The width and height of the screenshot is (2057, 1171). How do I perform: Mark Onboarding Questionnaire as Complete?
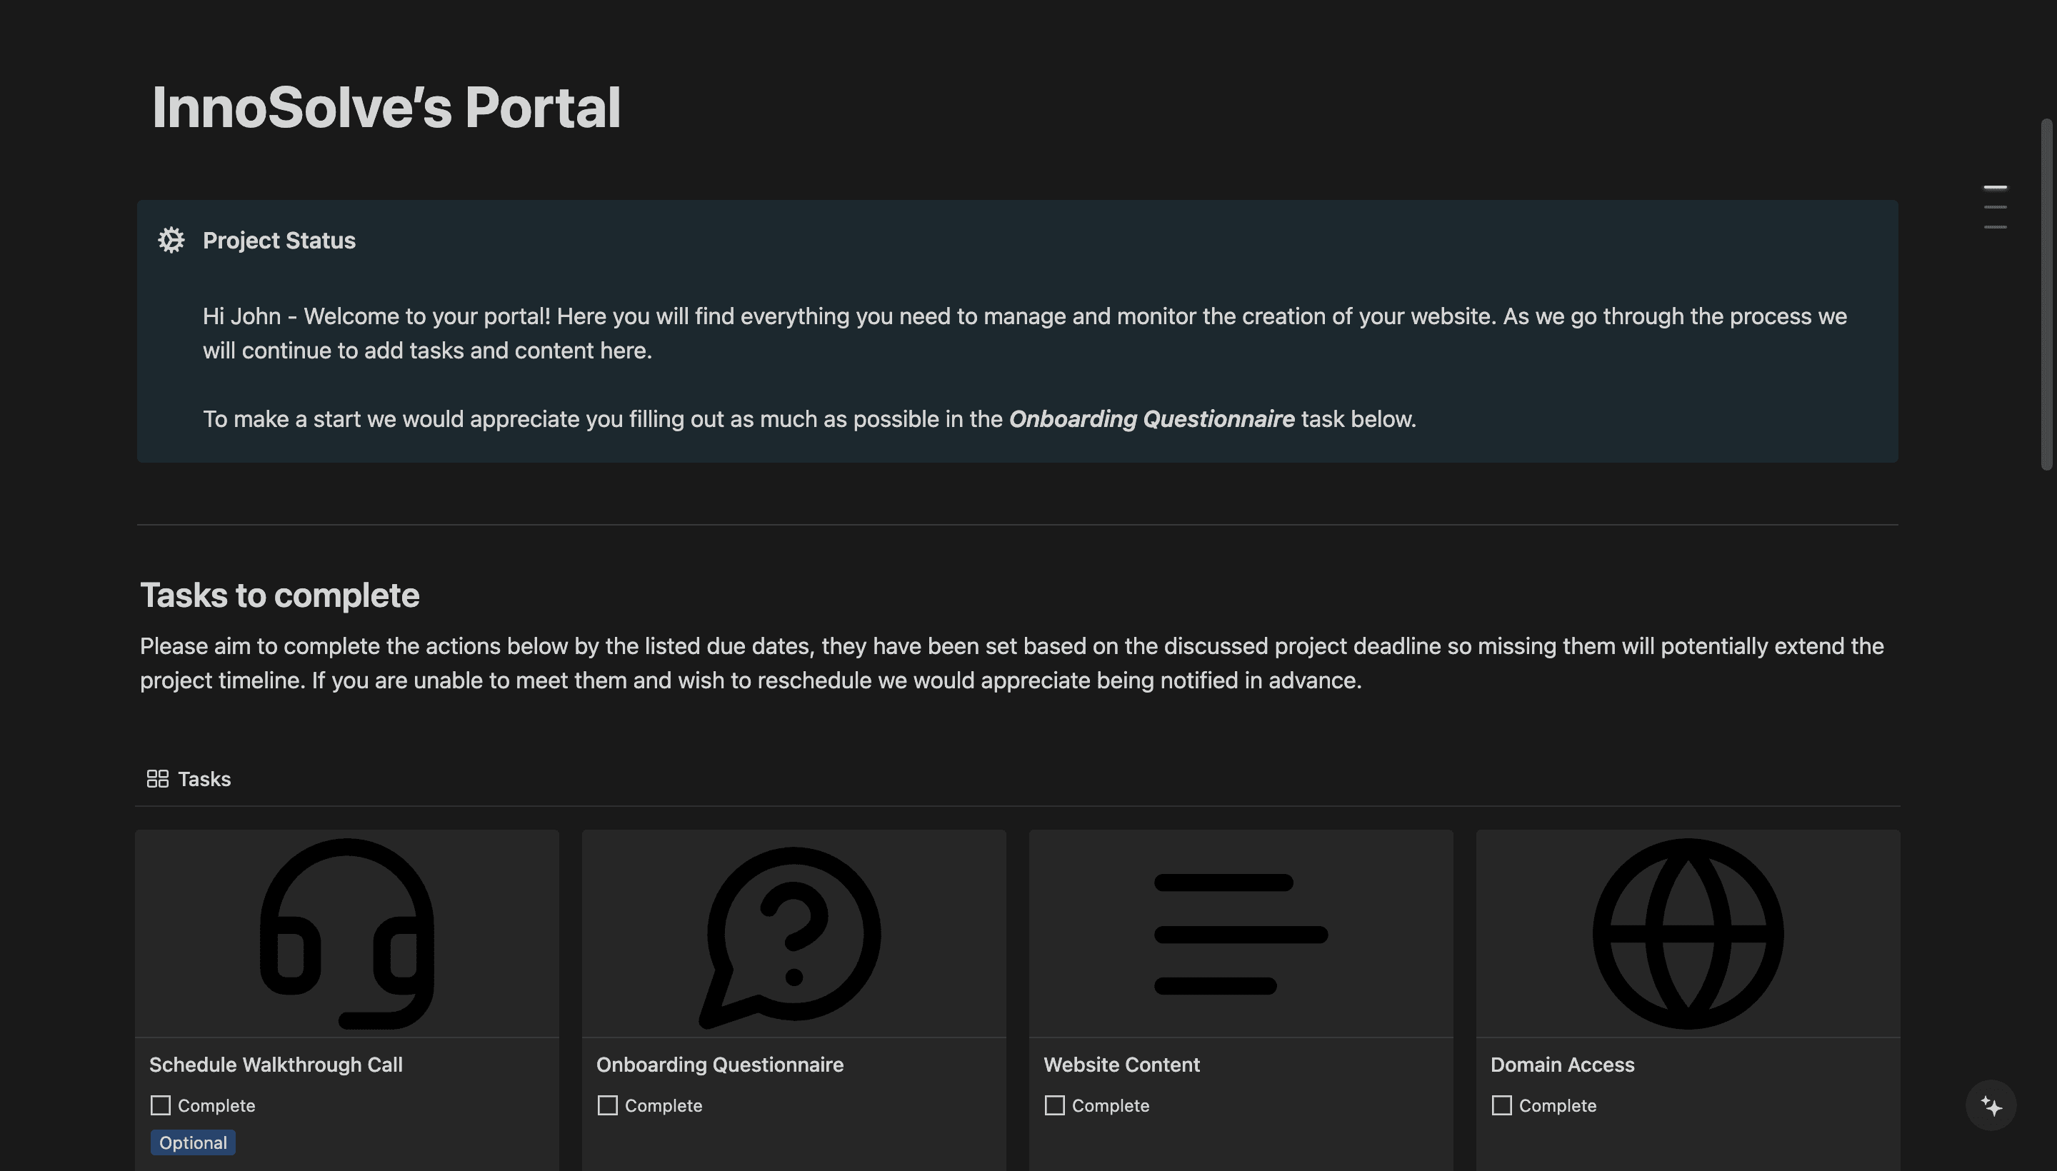tap(607, 1105)
